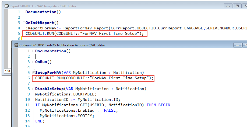The width and height of the screenshot is (247, 127).
Task: Close the Report ForNAV Template editor window
Action: click(245, 5)
